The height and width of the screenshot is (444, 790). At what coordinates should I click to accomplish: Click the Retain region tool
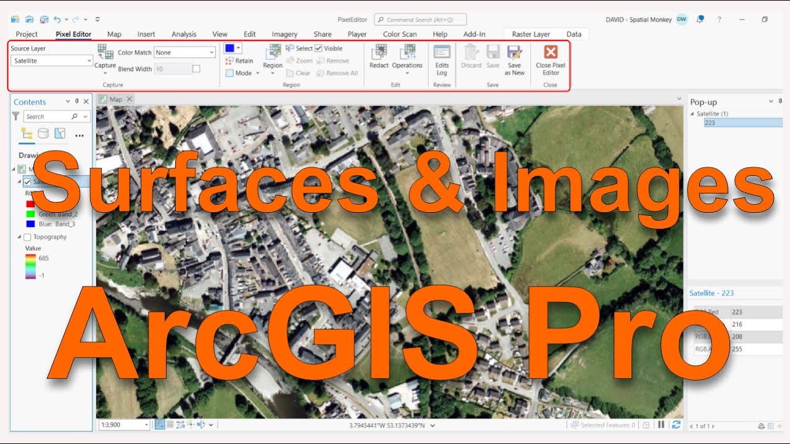239,60
